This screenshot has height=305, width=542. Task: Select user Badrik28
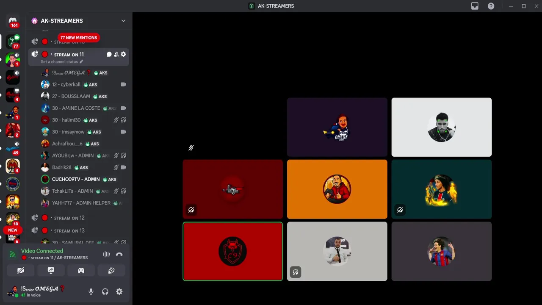84,167
